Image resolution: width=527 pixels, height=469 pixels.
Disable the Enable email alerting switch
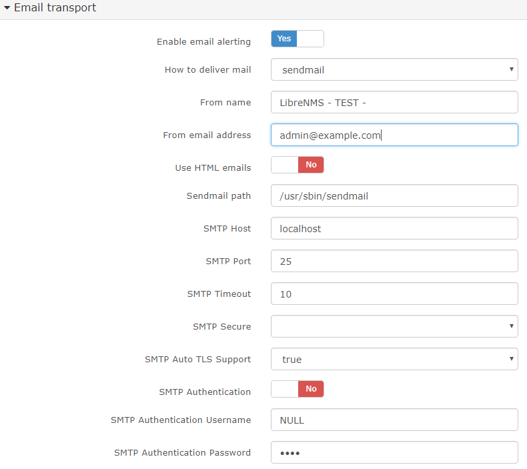(297, 39)
